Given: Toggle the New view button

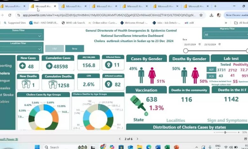Looking at the screenshot, I should [74, 49].
